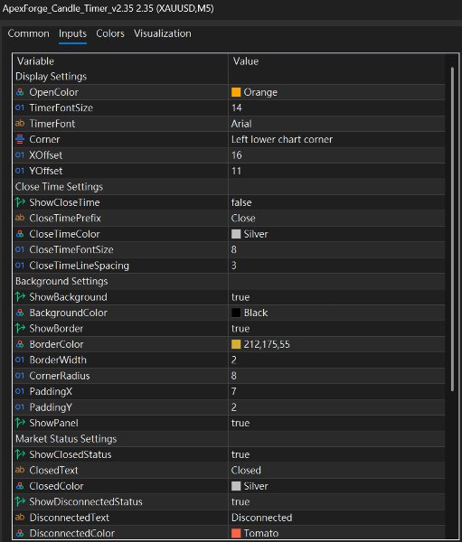Open the Colors tab
This screenshot has height=542, width=462.
[110, 33]
